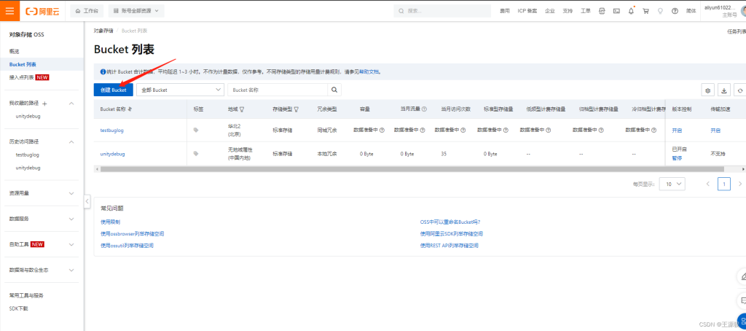Open the 支持 menu

point(568,10)
